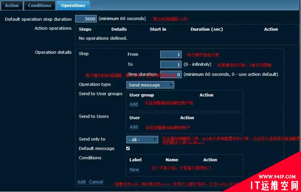Click the Name column header in Conditions
Image resolution: width=301 pixels, height=192 pixels.
point(172,160)
